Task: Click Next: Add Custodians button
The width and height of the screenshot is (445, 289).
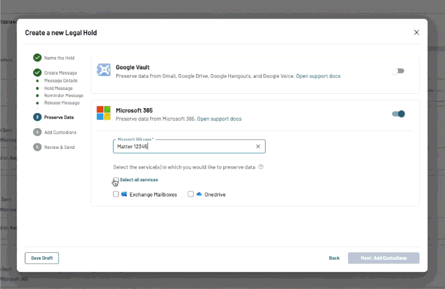Action: coord(384,258)
